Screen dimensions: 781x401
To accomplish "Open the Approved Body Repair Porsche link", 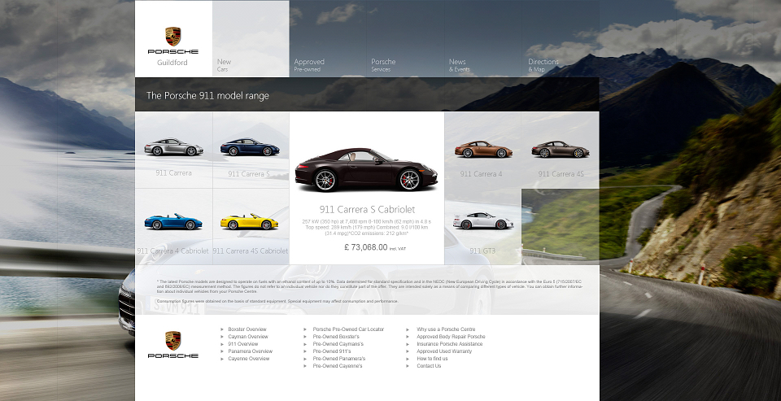I will pos(451,337).
